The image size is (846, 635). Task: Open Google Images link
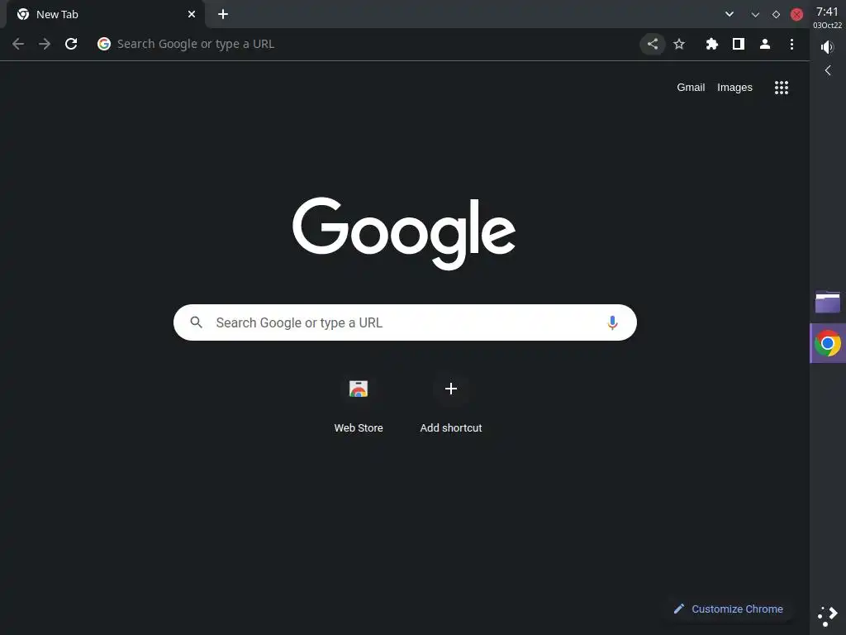734,88
